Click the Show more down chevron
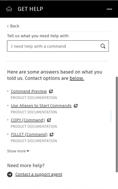This screenshot has width=118, height=189. [x=28, y=151]
